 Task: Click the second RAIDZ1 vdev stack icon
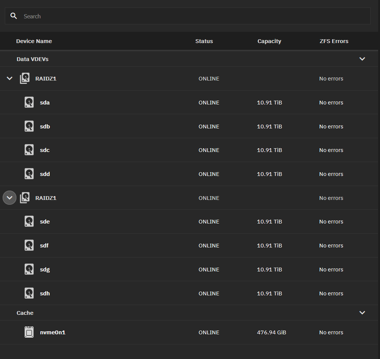coord(25,198)
